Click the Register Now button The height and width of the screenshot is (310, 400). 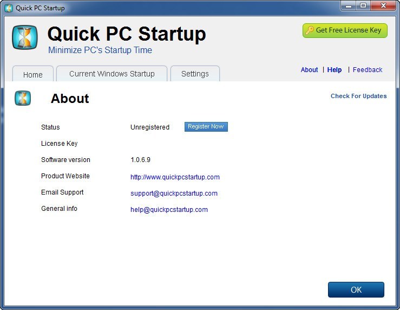pyautogui.click(x=206, y=127)
